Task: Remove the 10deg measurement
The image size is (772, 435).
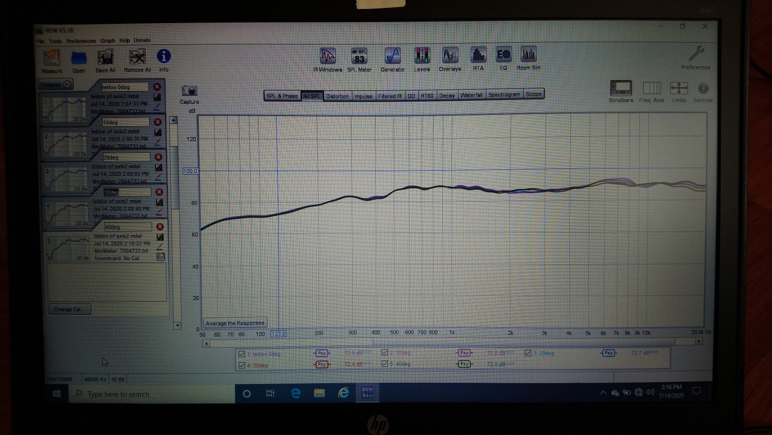Action: tap(158, 122)
